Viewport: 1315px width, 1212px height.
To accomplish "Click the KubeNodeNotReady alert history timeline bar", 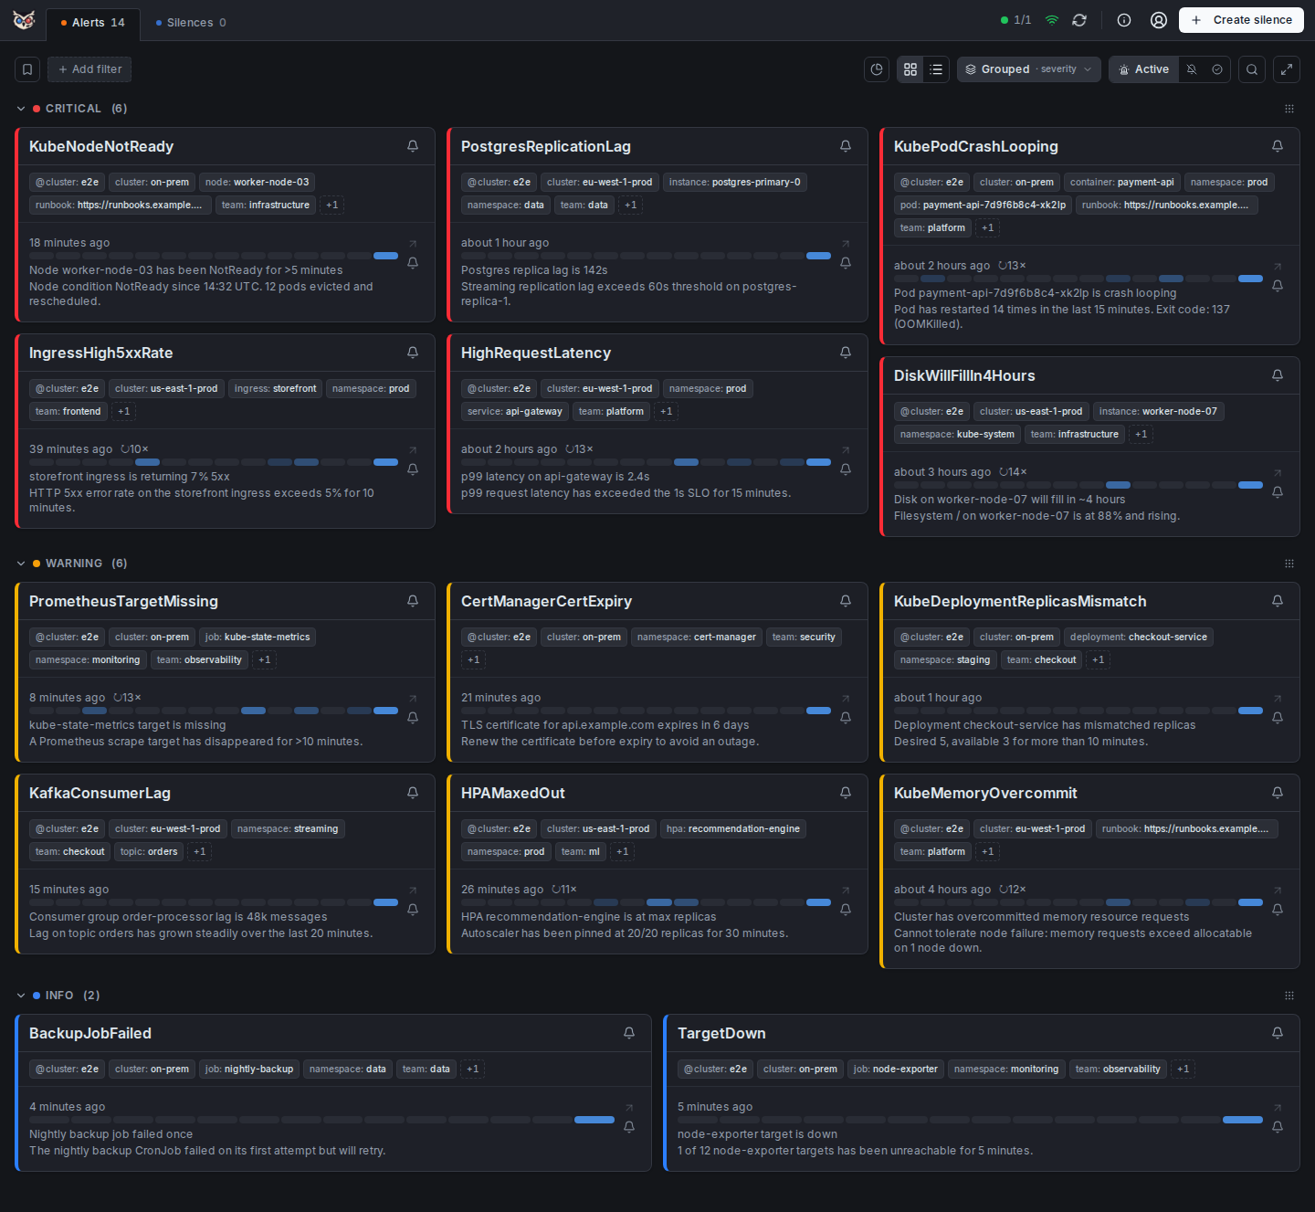I will point(214,256).
